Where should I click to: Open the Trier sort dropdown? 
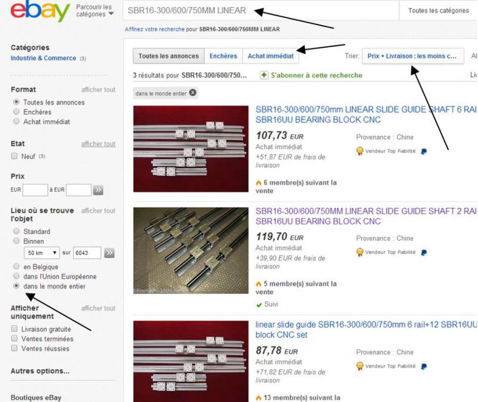coord(413,56)
